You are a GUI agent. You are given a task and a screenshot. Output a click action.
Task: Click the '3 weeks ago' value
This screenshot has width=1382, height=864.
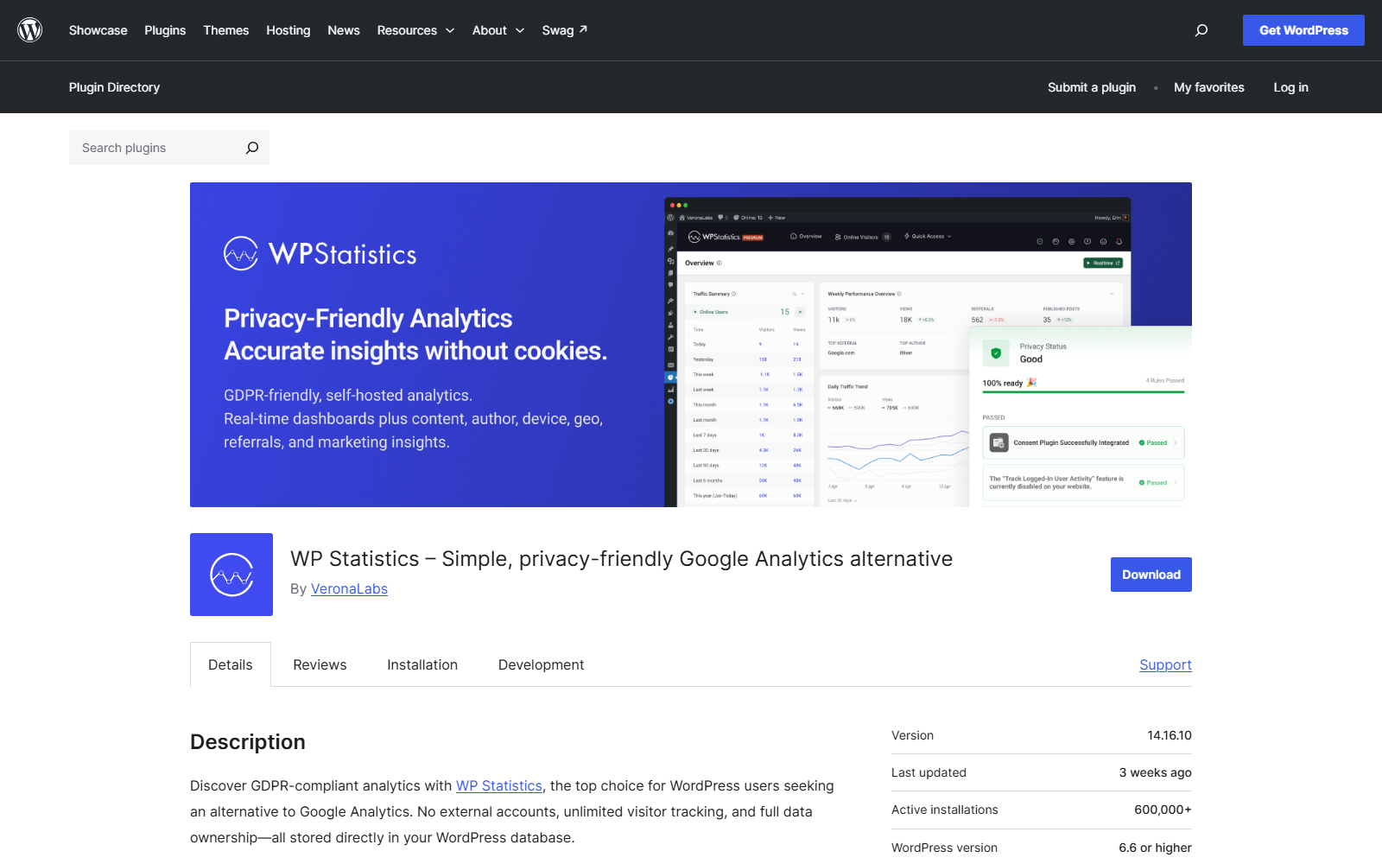click(1155, 772)
